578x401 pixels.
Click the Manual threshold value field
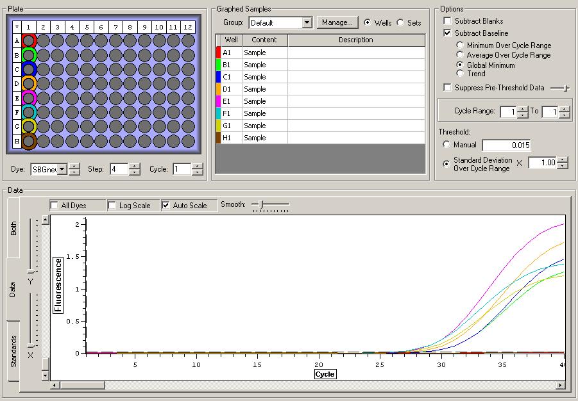tap(507, 145)
